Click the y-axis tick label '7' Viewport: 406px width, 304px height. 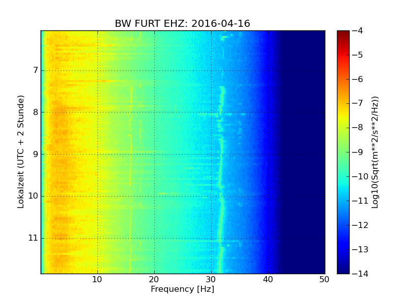[x=36, y=70]
